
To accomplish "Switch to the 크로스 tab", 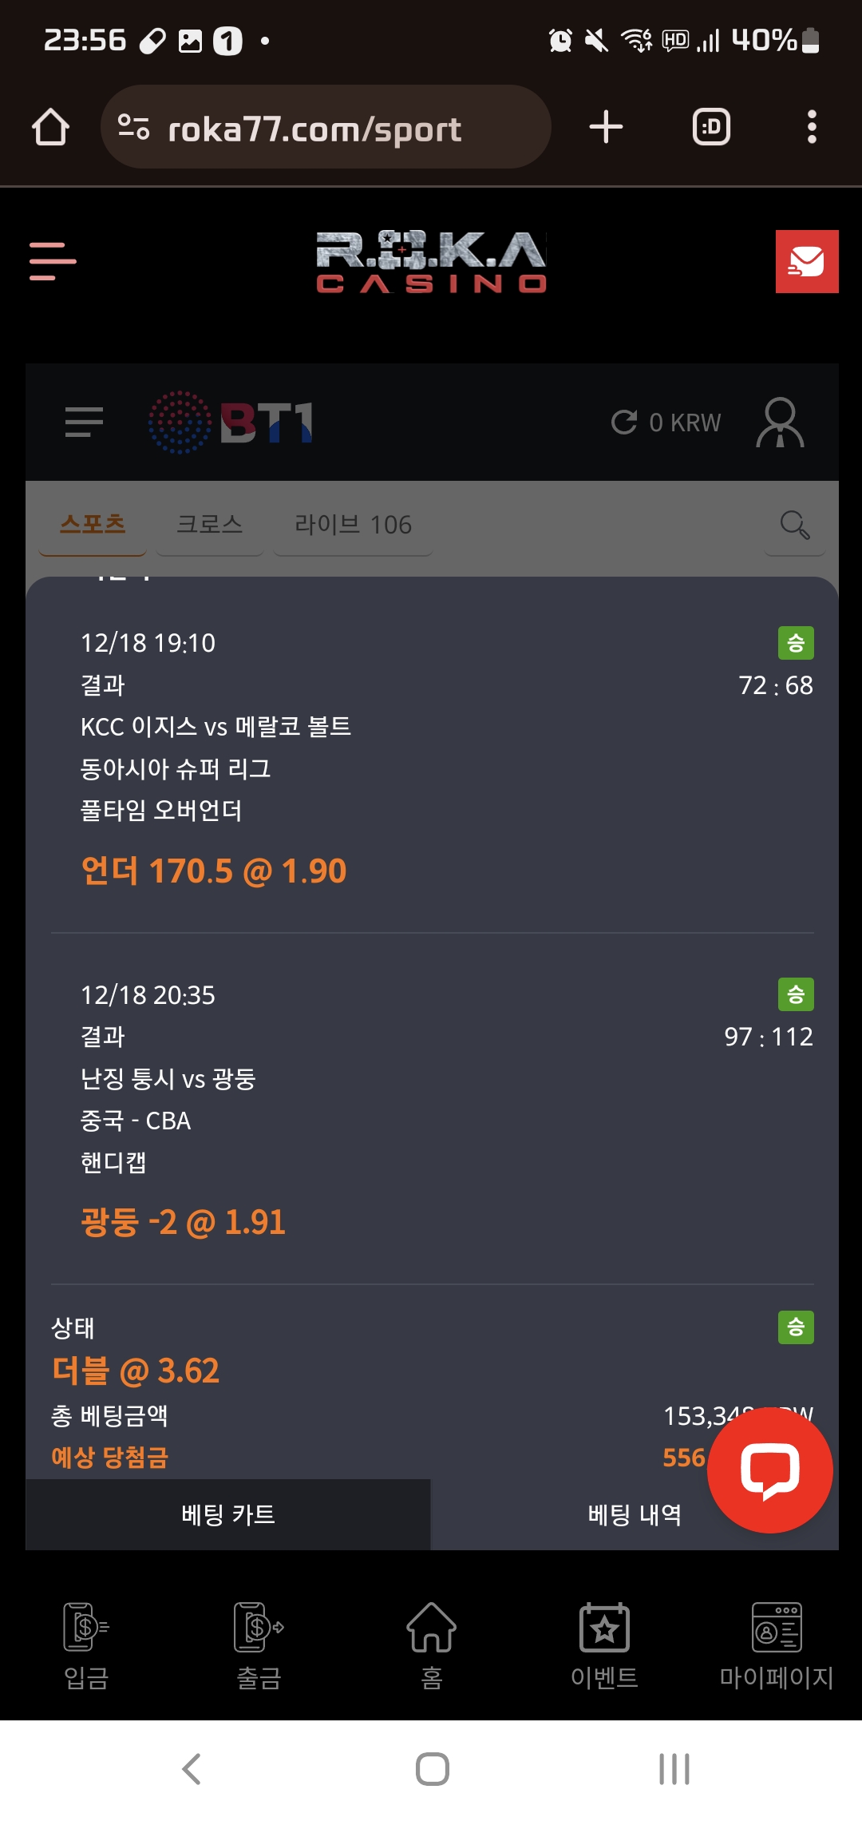I will pos(209,525).
